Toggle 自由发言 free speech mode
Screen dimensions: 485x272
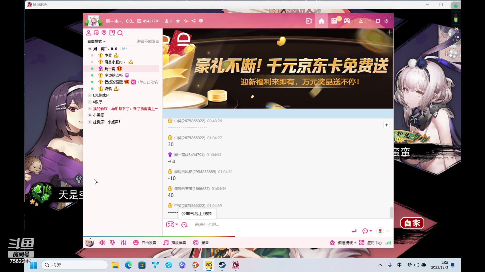pos(144,243)
